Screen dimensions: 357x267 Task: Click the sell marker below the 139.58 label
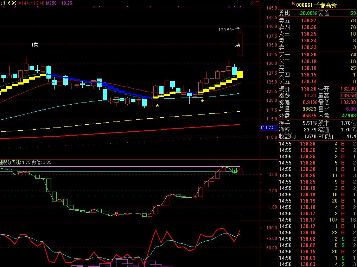pos(237,45)
